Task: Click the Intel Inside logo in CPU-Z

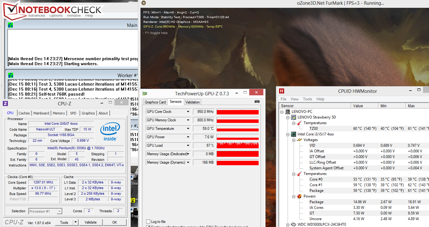Action: (110, 132)
